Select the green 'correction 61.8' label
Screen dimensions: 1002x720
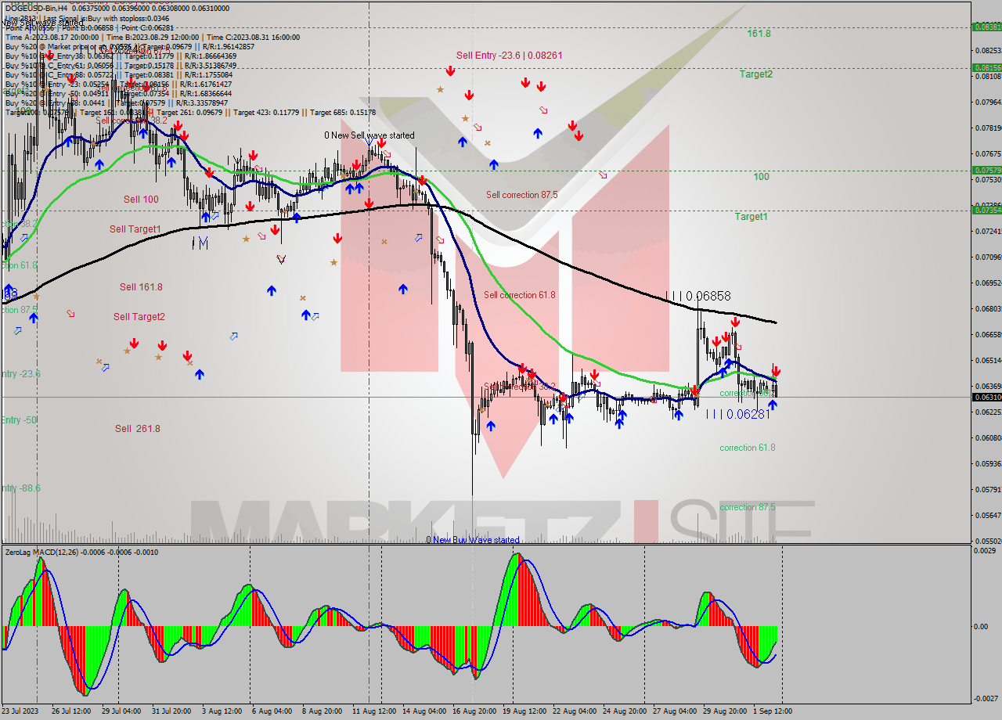point(748,448)
